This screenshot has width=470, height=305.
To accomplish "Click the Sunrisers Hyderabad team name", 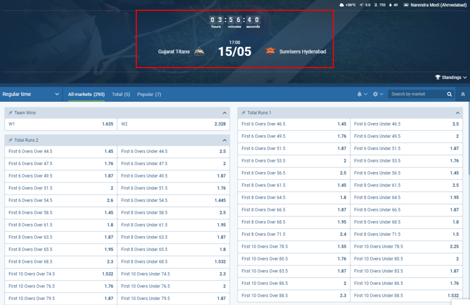I will click(303, 51).
